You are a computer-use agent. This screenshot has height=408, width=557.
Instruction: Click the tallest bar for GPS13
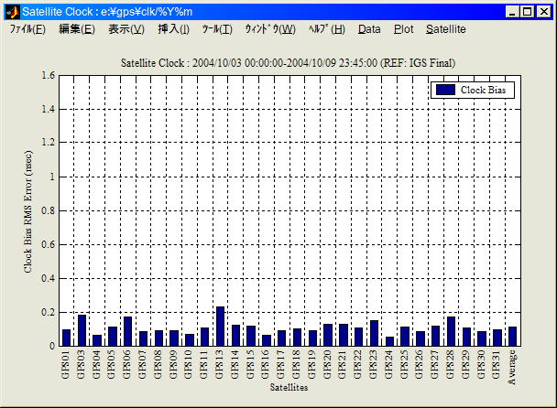[x=220, y=327]
